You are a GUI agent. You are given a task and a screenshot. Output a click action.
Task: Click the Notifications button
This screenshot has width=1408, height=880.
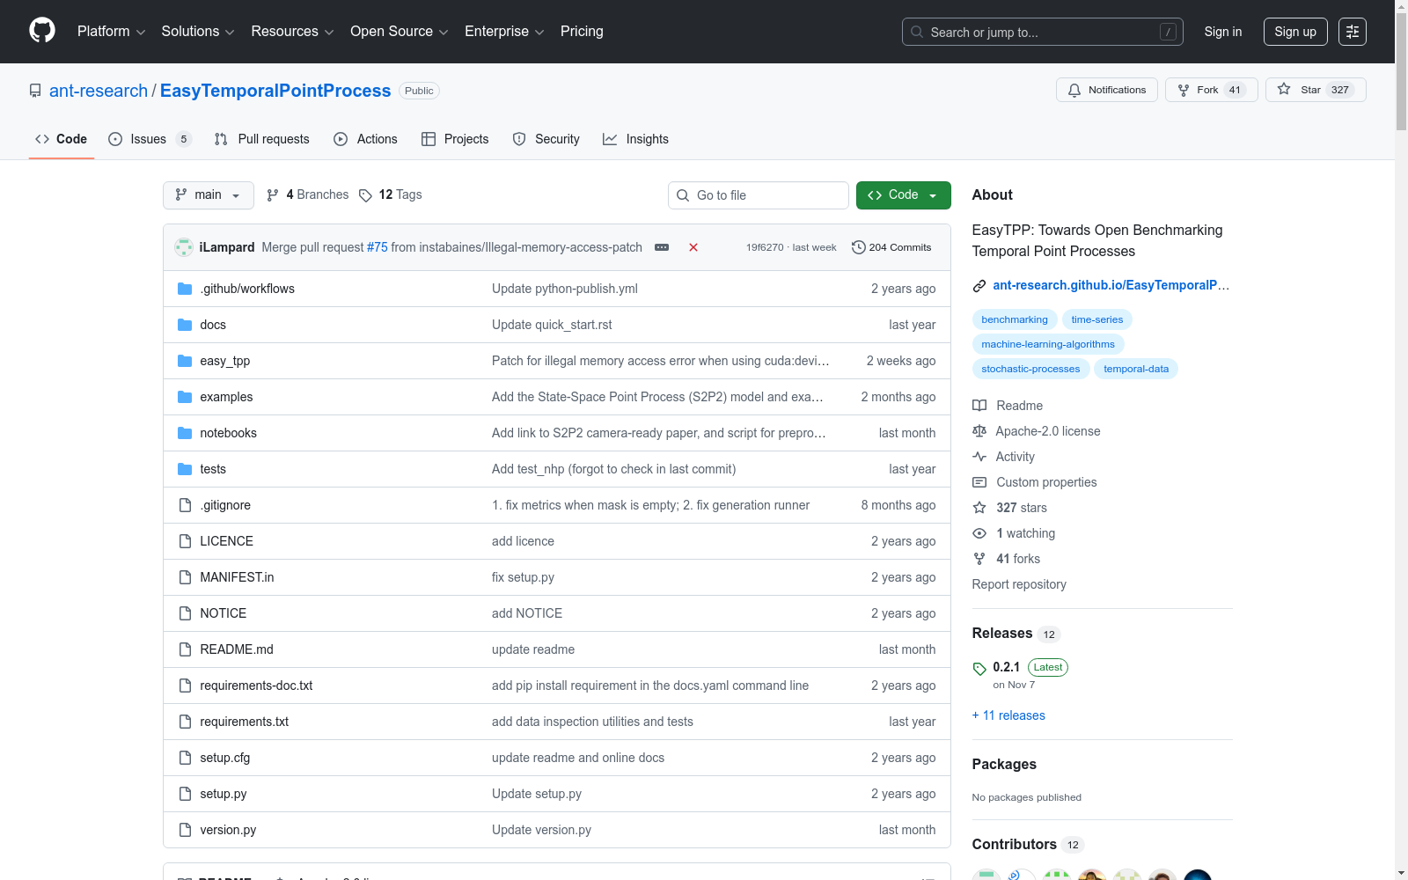(1107, 90)
